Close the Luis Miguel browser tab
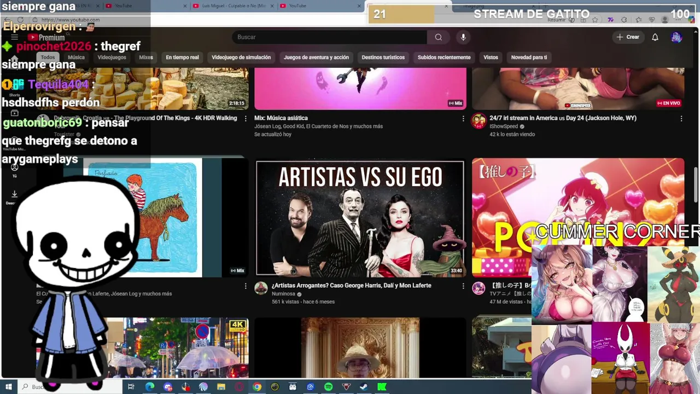Screen dimensions: 700x394 click(272, 6)
